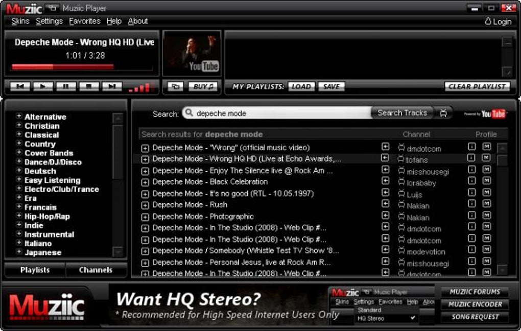The height and width of the screenshot is (331, 521).
Task: Expand the Electro/Club/Trance genre
Action: coord(19,188)
